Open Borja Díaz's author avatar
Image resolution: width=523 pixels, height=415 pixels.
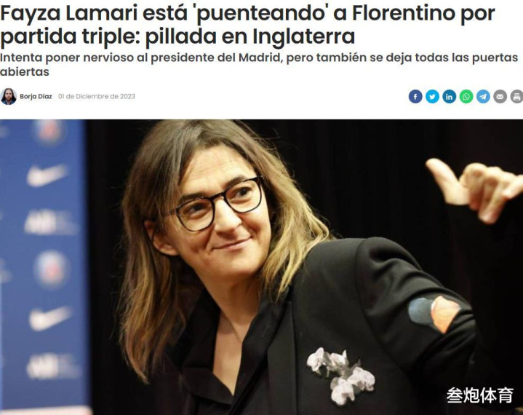(8, 97)
